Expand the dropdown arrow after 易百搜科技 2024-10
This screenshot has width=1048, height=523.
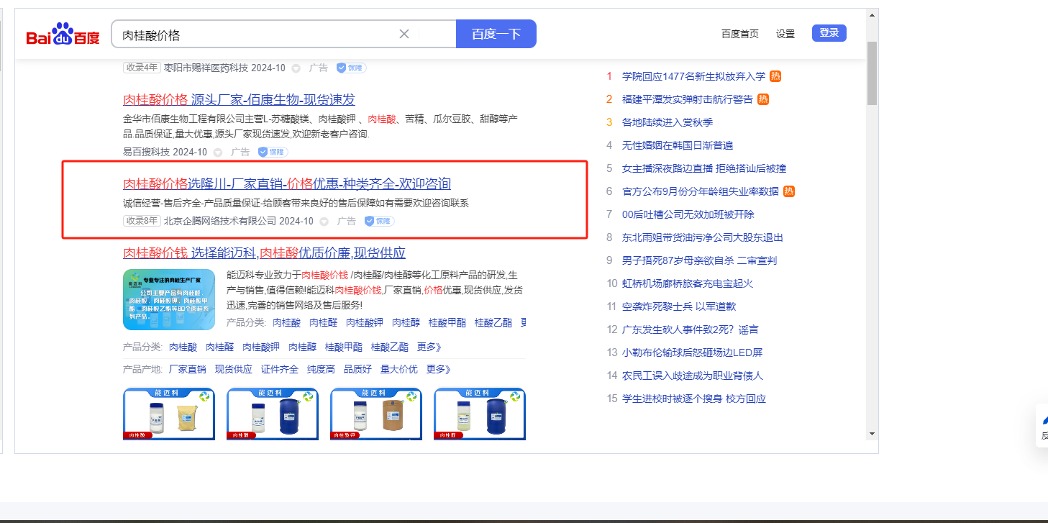click(218, 153)
